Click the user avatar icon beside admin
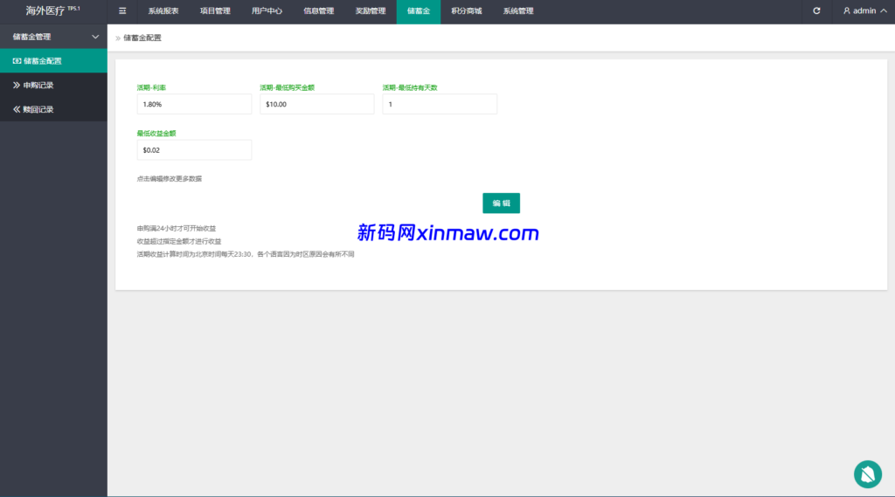Screen dimensions: 895x497 (846, 10)
